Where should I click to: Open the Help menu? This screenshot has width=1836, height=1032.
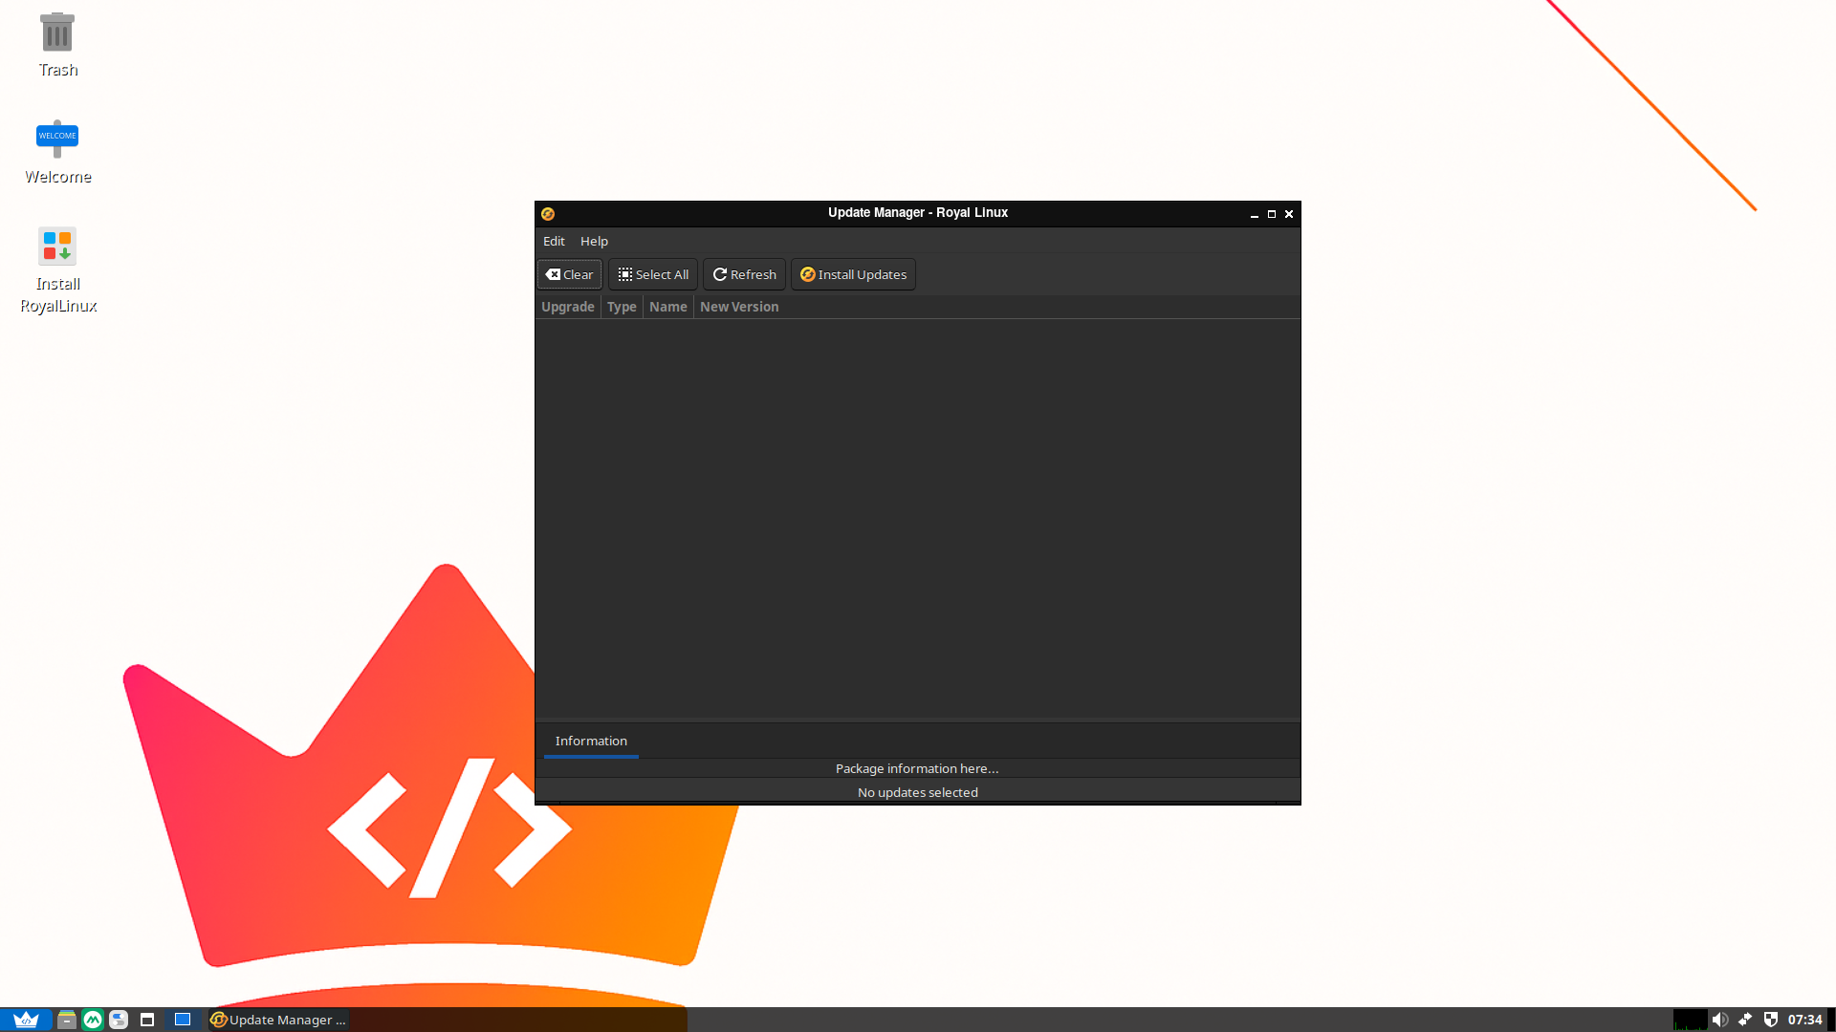coord(594,241)
